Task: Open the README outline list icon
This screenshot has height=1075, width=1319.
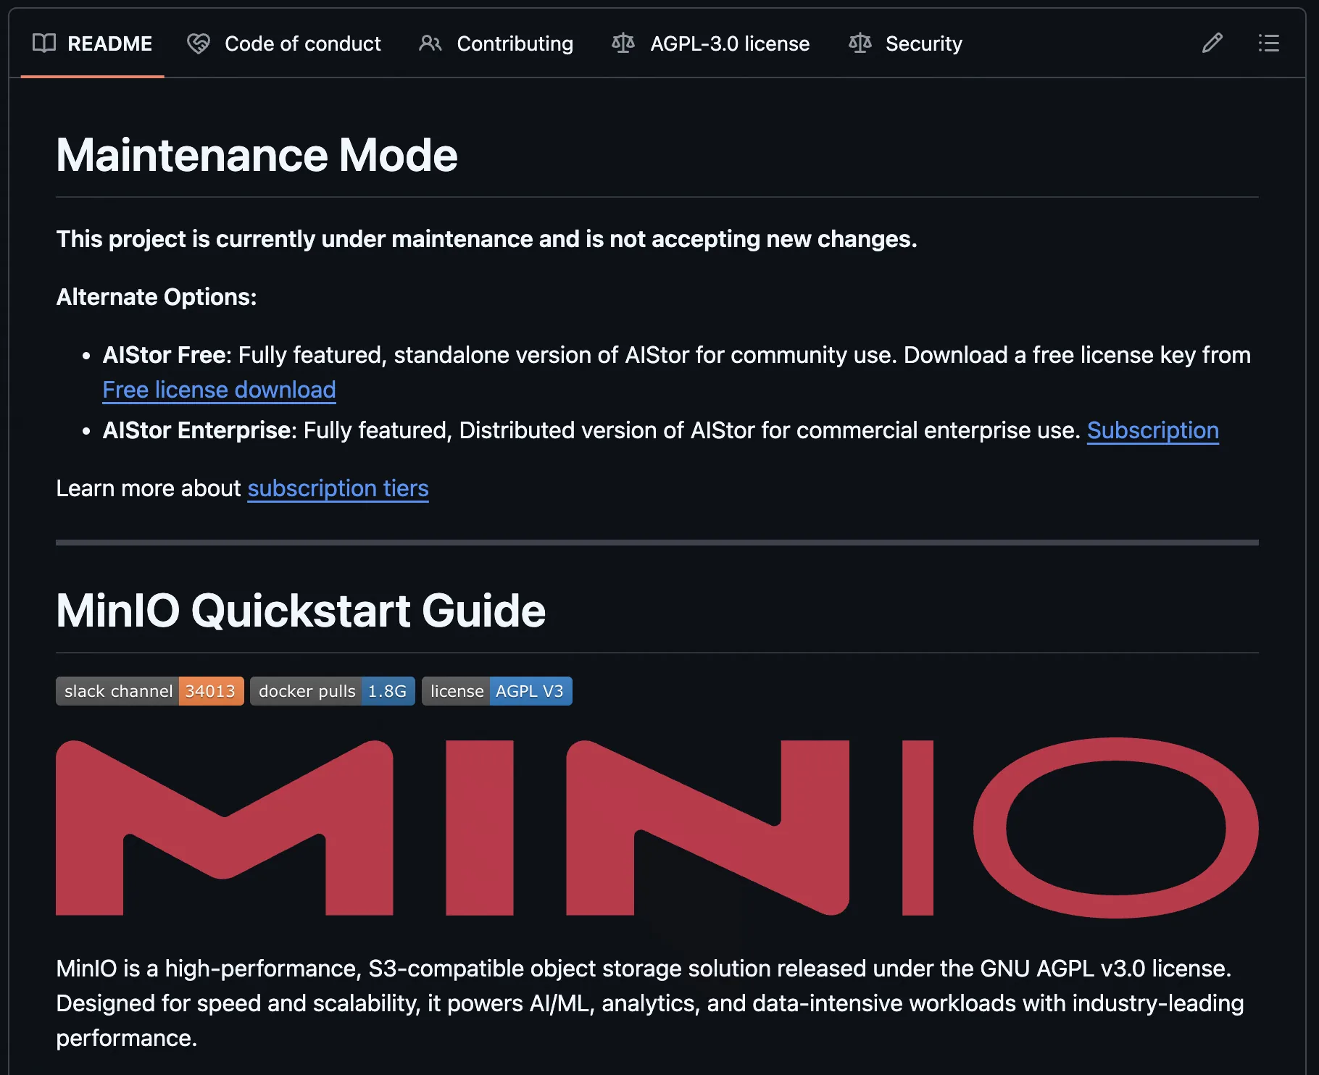Action: coord(1269,43)
